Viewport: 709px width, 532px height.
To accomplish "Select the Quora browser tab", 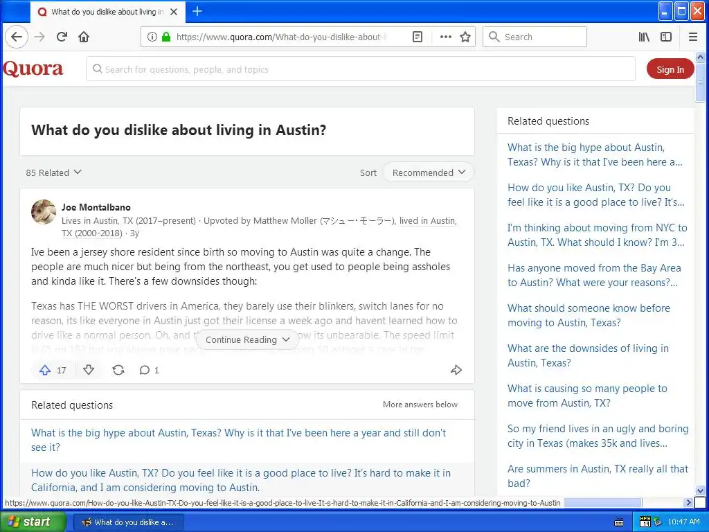I will (107, 12).
